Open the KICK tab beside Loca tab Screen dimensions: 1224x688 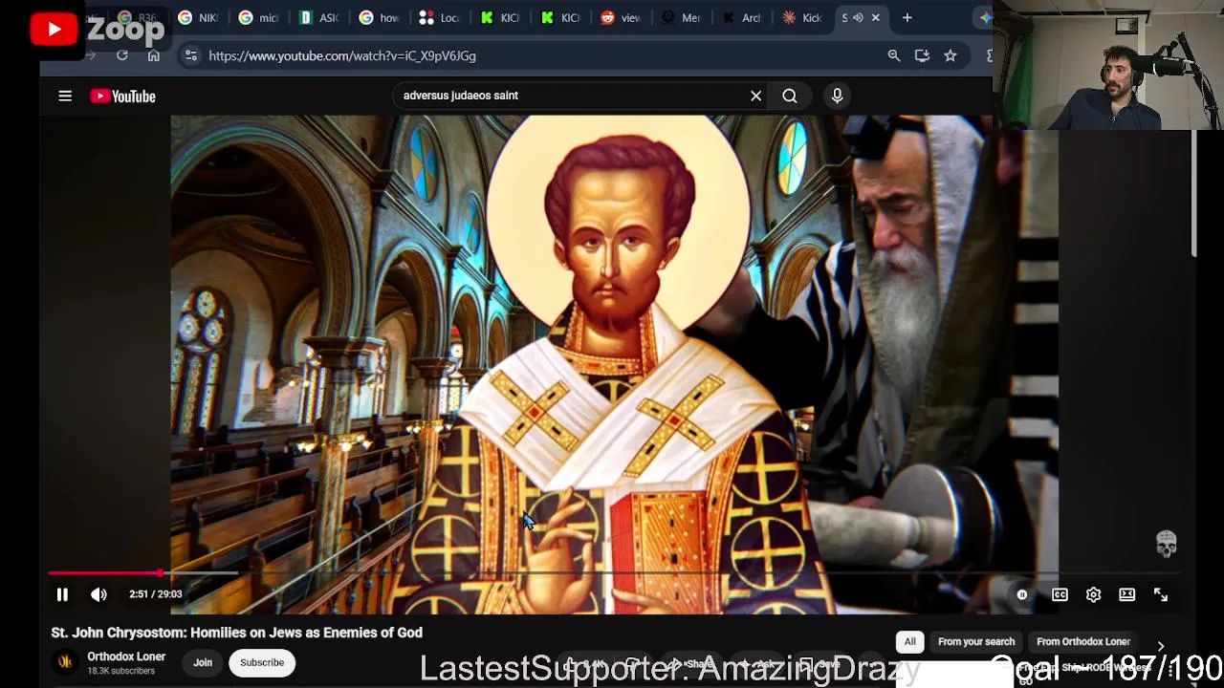coord(500,17)
